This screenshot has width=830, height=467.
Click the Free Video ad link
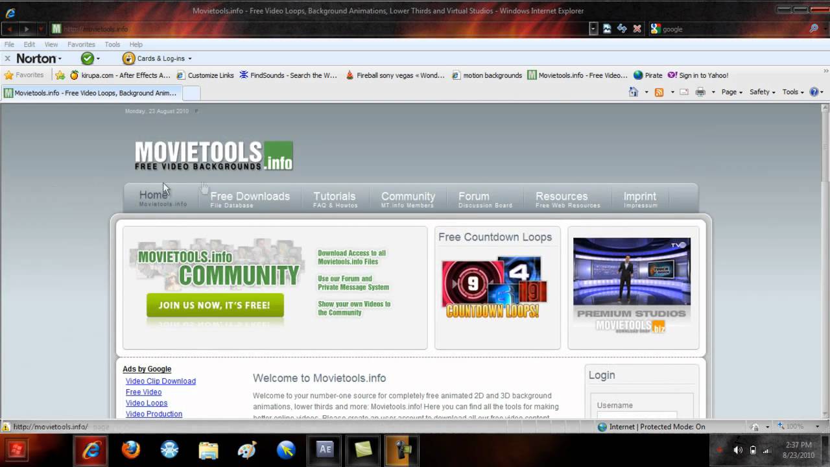coord(144,392)
